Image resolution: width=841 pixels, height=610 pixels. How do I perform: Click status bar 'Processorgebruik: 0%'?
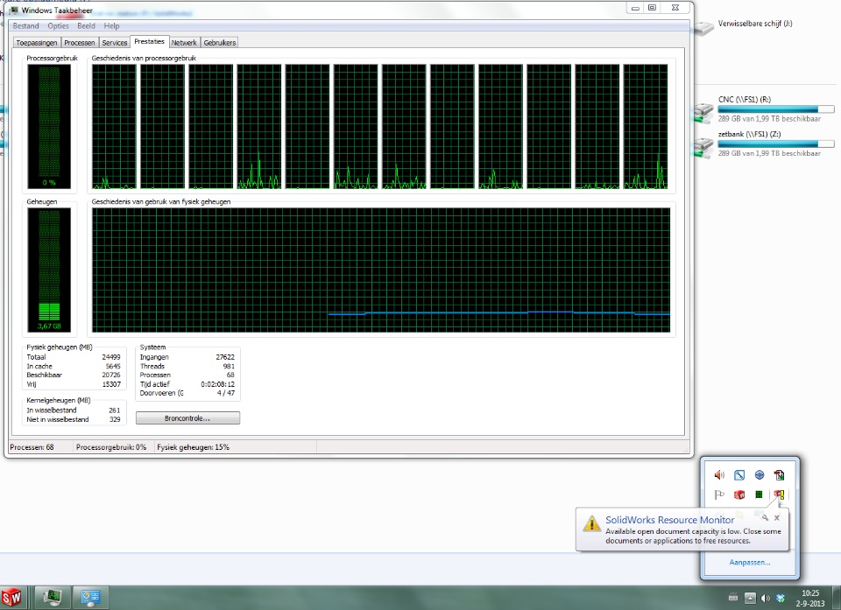(111, 447)
